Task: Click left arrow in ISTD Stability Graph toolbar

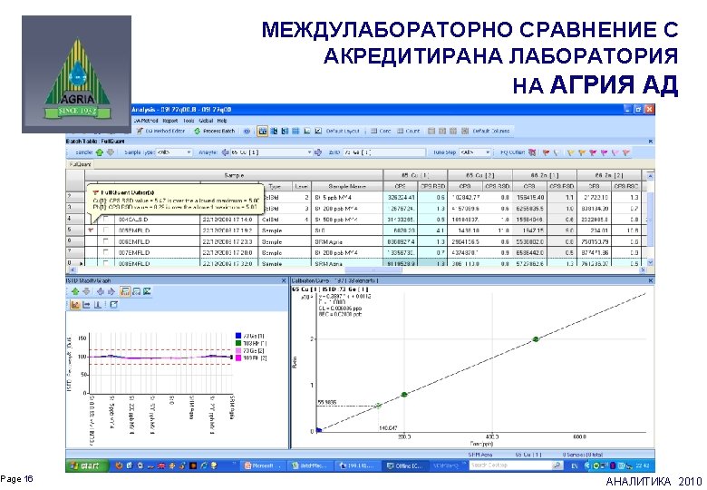Action: pos(100,291)
